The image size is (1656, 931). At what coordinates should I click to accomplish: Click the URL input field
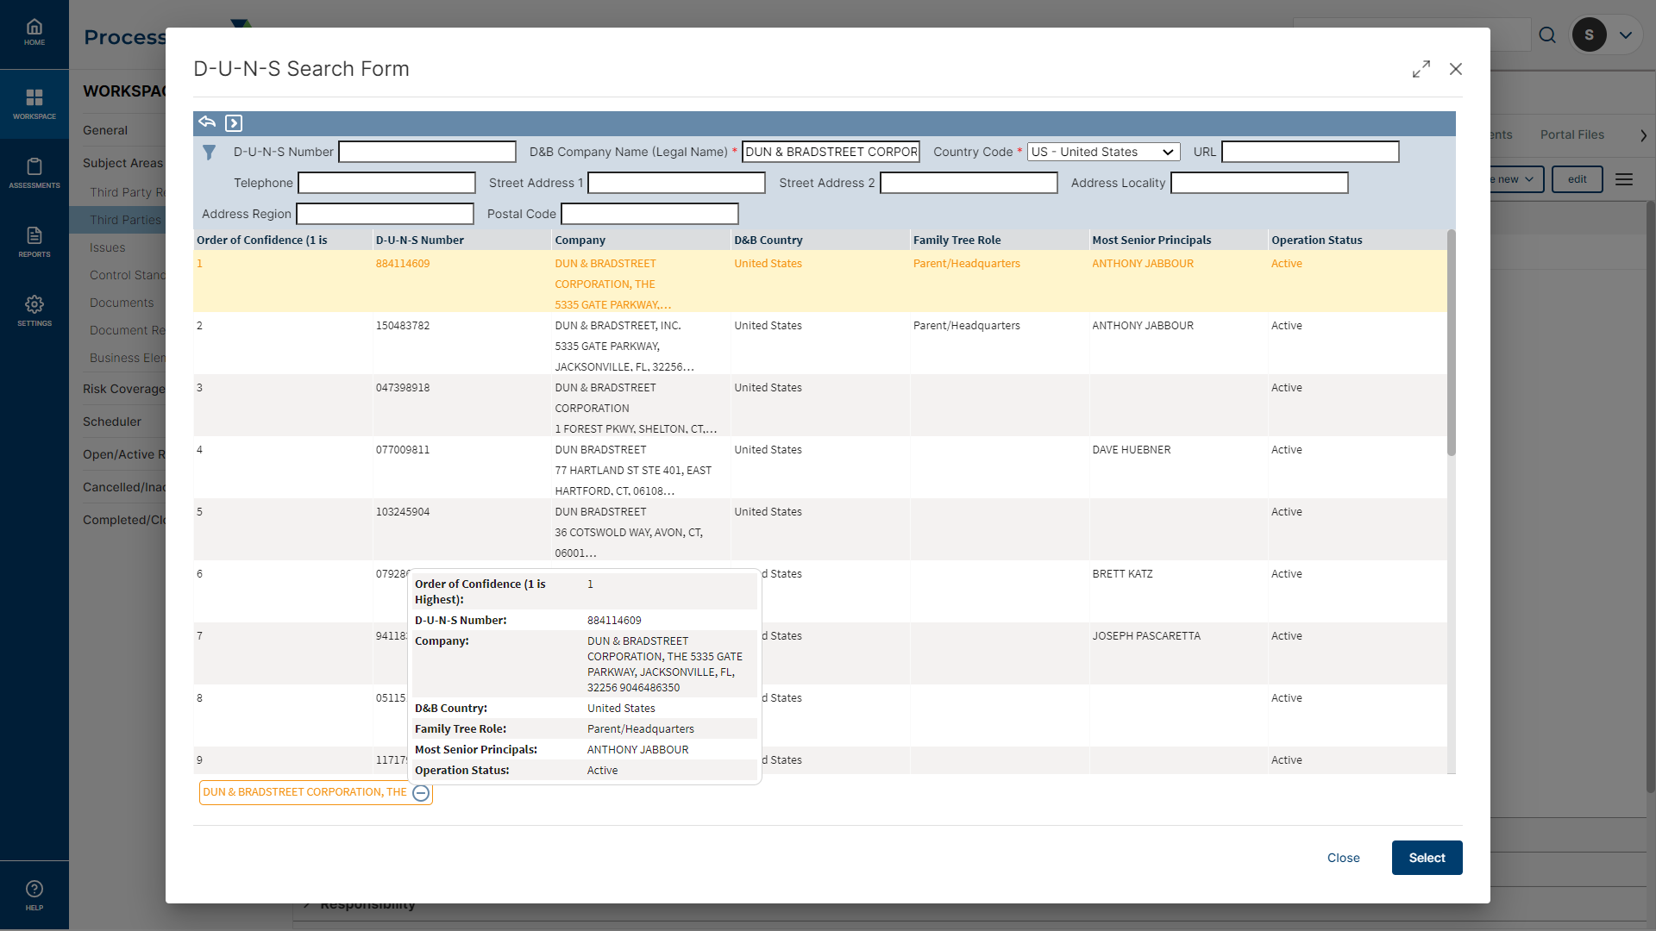(1310, 152)
